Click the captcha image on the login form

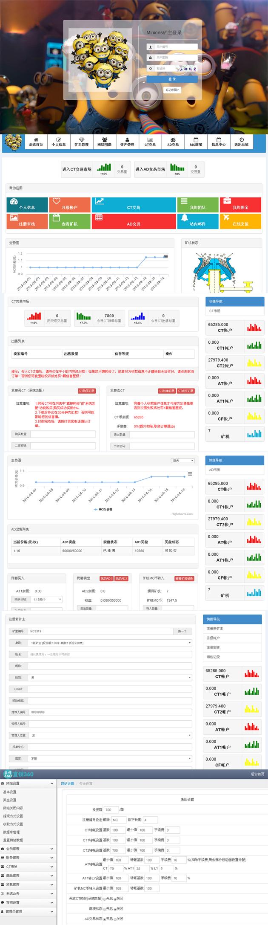pos(187,68)
